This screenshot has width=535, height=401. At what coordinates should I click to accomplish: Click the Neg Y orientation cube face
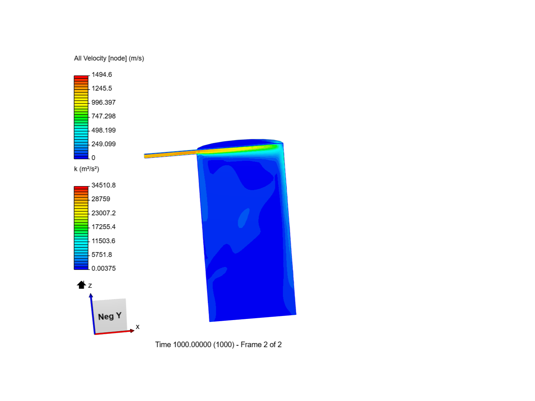(110, 316)
